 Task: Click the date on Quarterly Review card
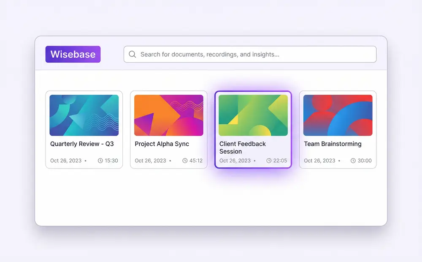point(66,160)
